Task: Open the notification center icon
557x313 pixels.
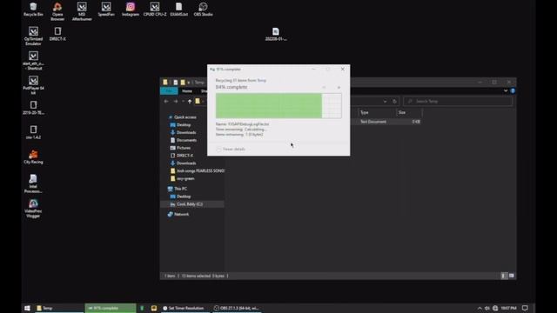Action: pos(525,308)
